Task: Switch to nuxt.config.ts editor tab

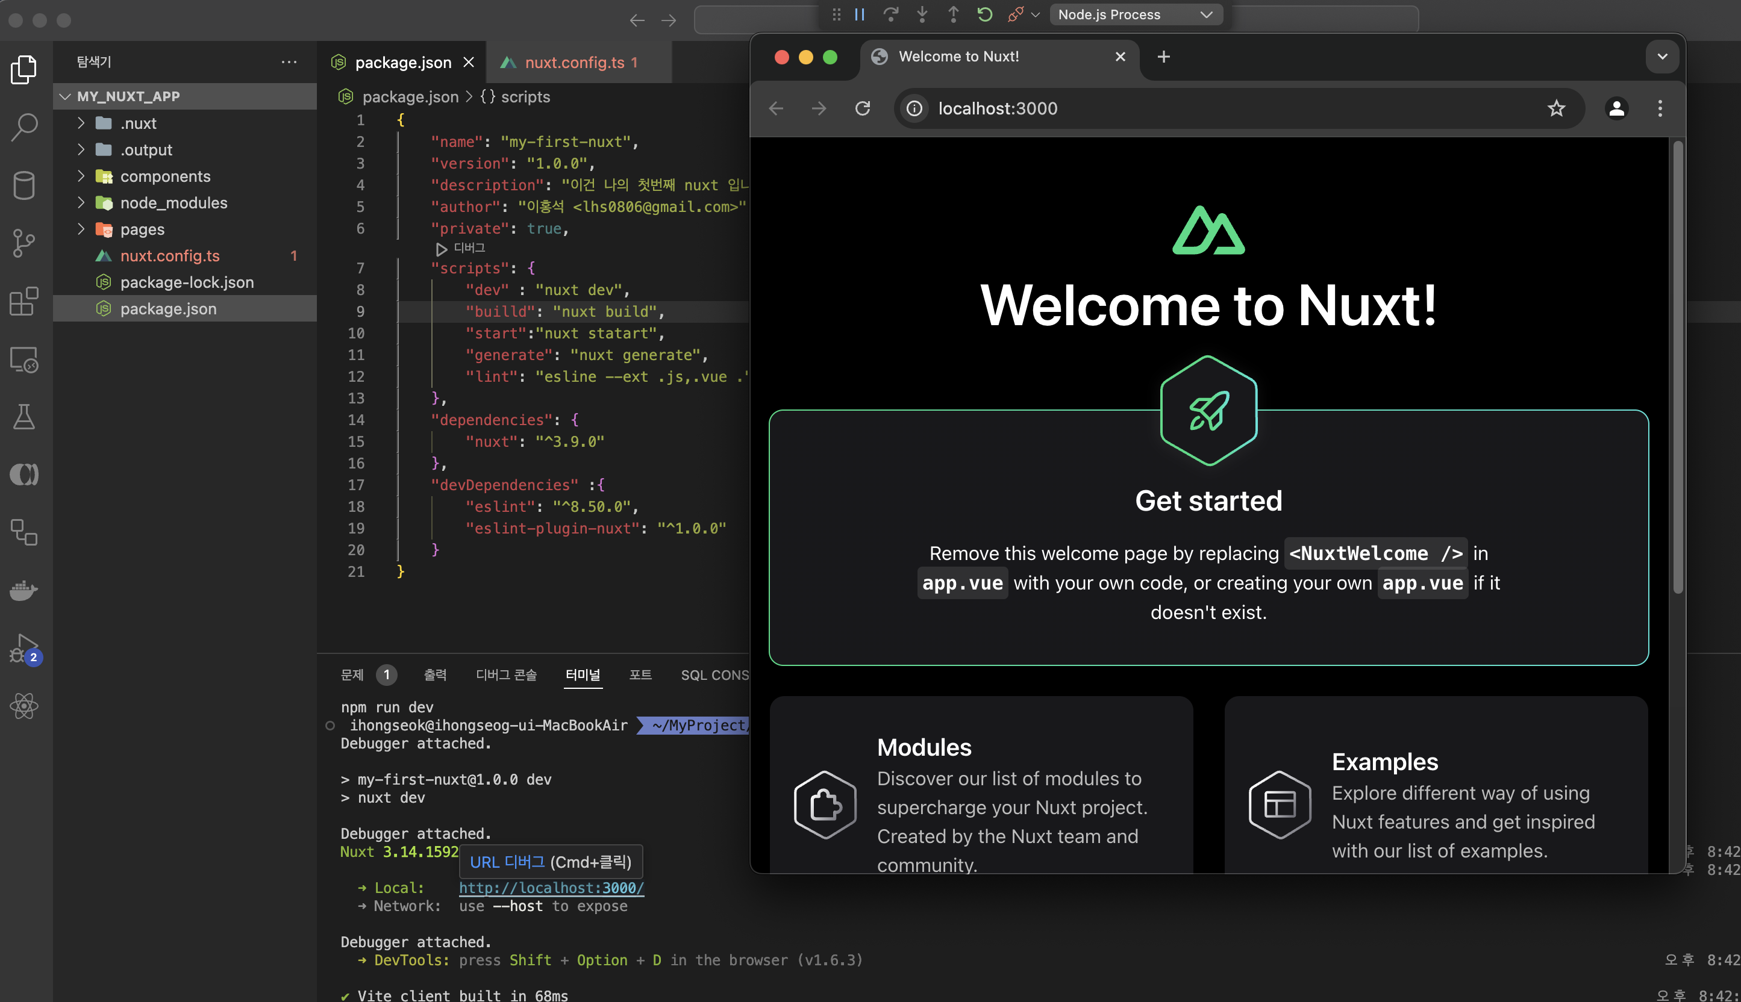Action: pos(574,63)
